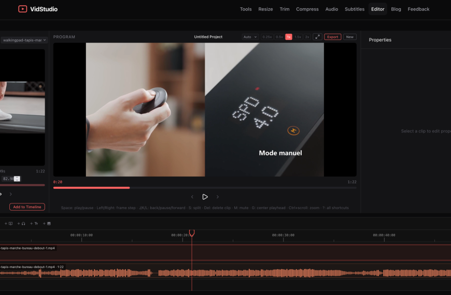The height and width of the screenshot is (295, 451).
Task: Set playback speed to 0.25x
Action: [x=267, y=37]
